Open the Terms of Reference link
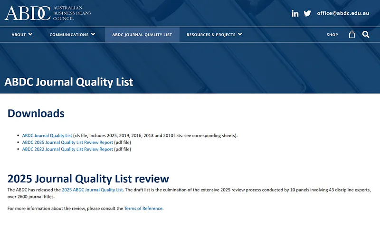This screenshot has width=380, height=228. [x=143, y=209]
